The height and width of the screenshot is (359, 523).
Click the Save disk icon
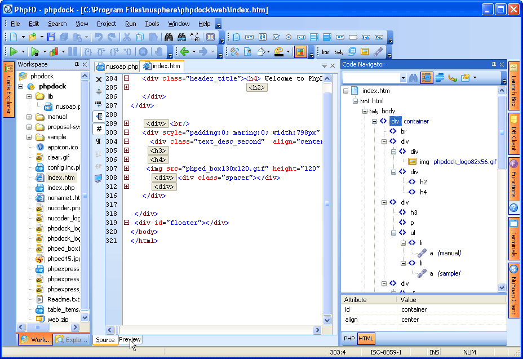pos(51,37)
